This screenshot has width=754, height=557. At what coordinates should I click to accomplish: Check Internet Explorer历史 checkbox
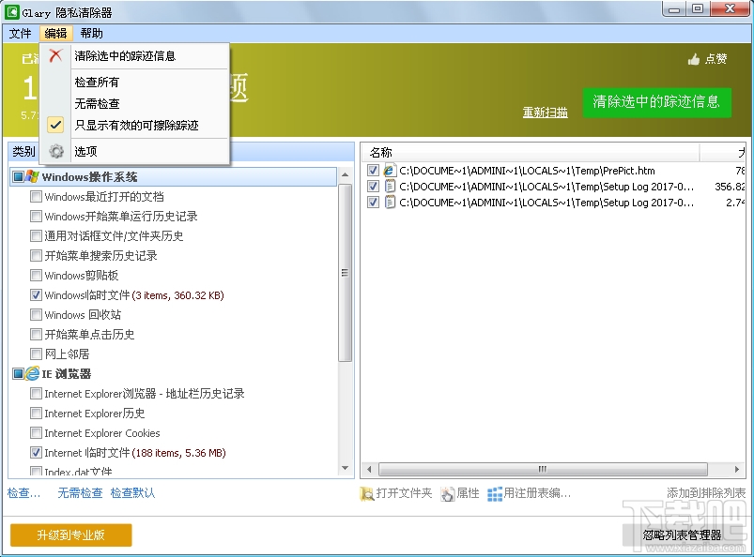pos(36,414)
